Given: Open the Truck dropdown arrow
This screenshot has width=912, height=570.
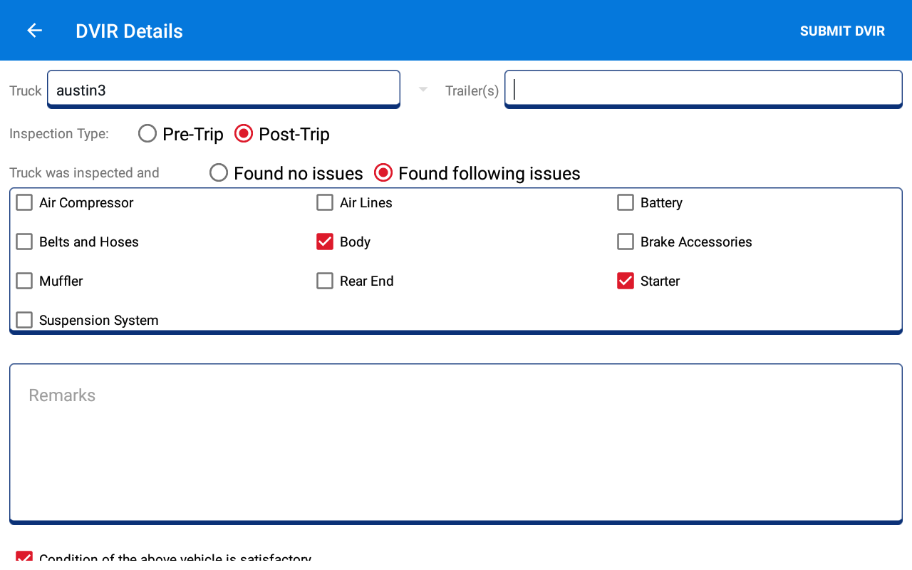Looking at the screenshot, I should (423, 90).
